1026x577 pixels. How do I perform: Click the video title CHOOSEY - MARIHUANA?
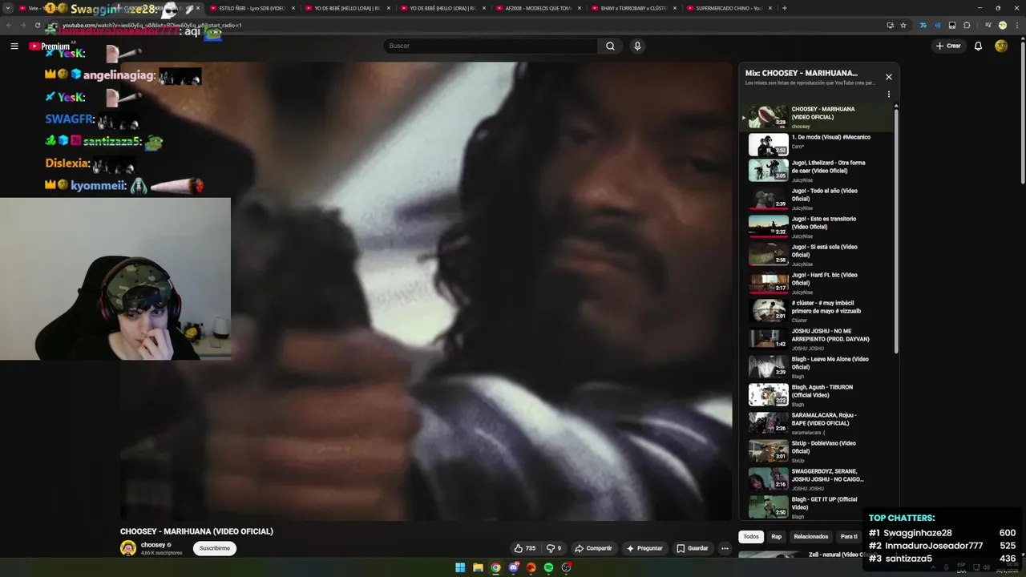coord(196,531)
